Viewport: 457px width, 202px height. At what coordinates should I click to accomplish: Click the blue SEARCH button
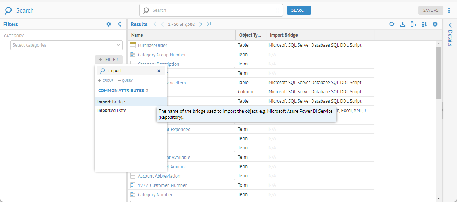click(299, 10)
